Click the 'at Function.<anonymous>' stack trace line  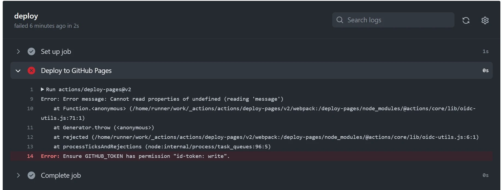point(258,113)
